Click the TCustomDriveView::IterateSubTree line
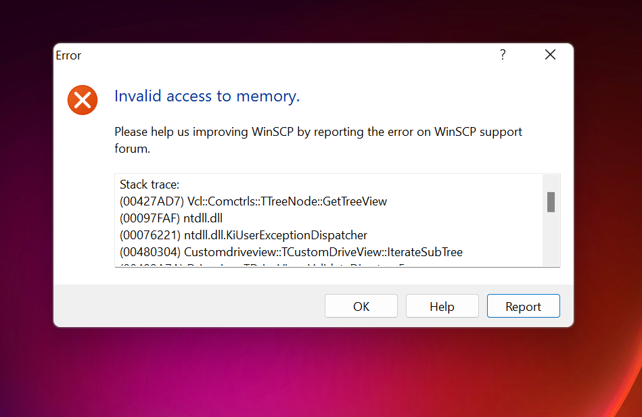Screen dimensions: 642x417 pyautogui.click(x=291, y=252)
